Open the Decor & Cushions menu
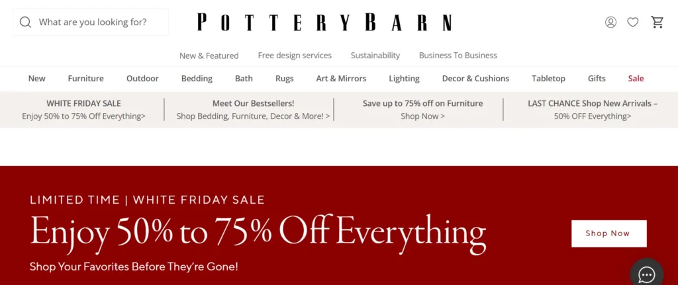This screenshot has height=285, width=678. coord(475,78)
